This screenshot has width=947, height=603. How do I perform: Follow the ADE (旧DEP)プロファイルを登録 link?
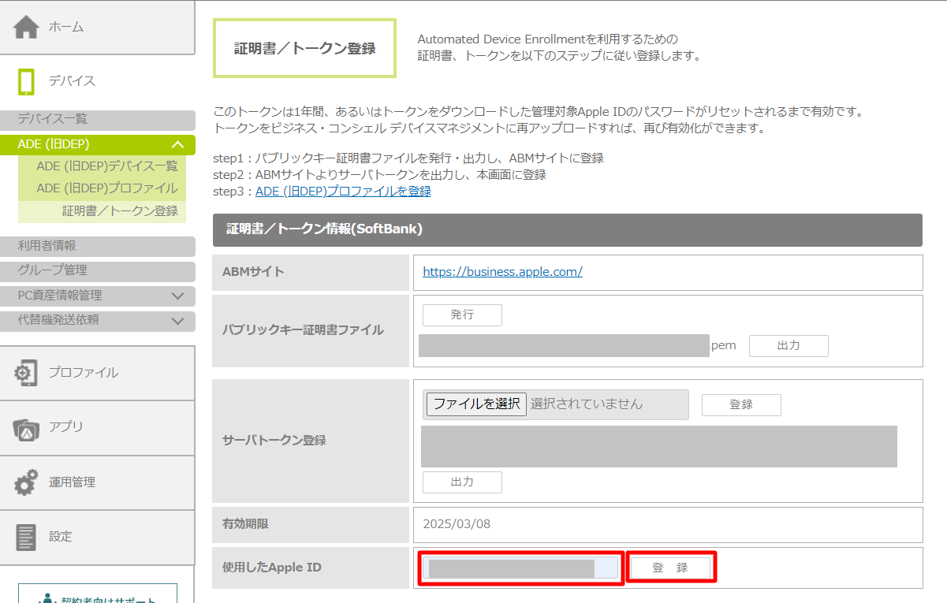[x=343, y=192]
